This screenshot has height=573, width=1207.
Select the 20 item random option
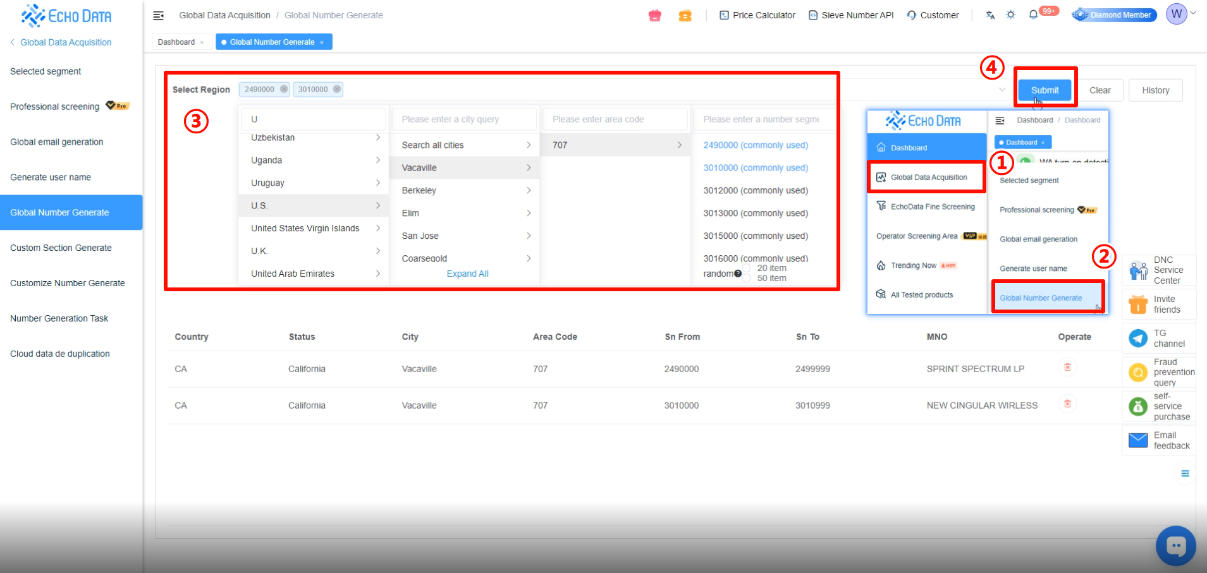tap(747, 268)
